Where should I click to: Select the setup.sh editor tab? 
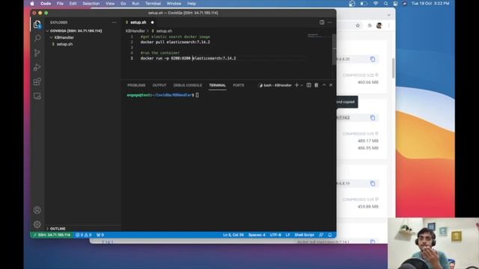tap(139, 22)
